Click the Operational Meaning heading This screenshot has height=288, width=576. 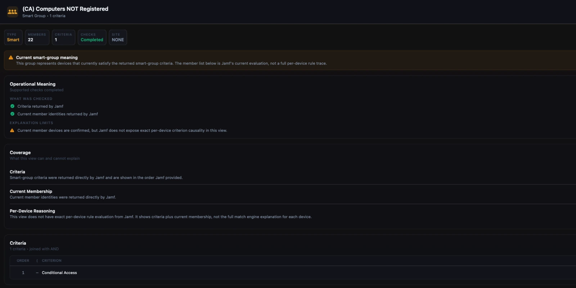pos(32,84)
